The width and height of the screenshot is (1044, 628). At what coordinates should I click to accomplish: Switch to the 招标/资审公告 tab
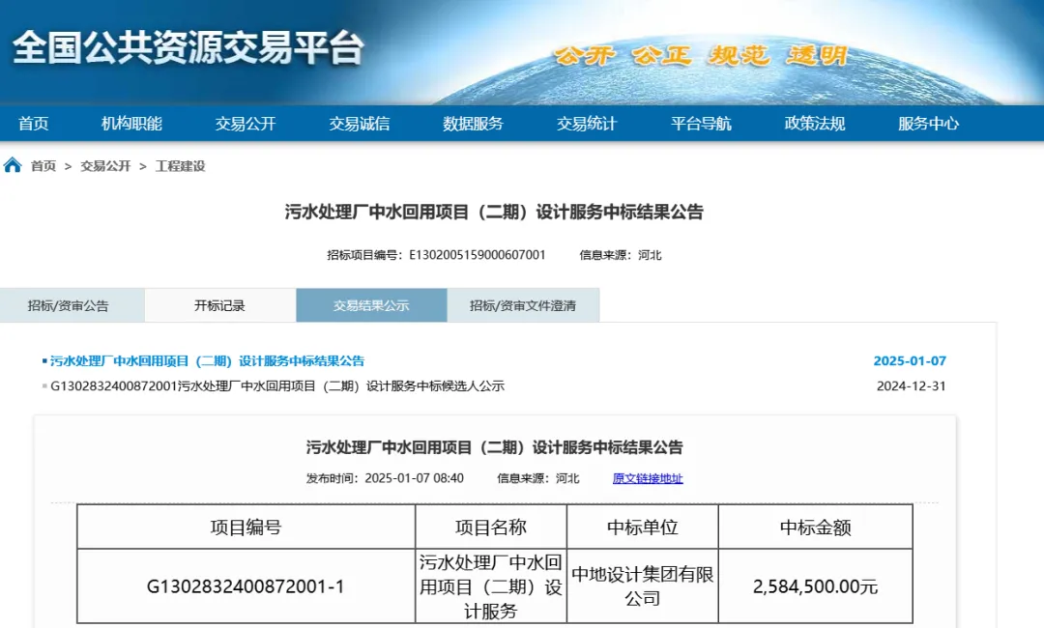[69, 305]
